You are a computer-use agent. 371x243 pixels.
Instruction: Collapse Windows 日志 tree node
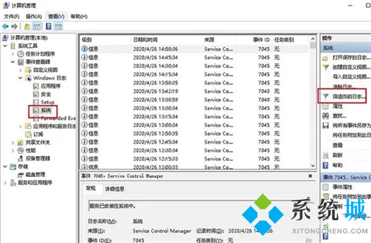[20, 78]
